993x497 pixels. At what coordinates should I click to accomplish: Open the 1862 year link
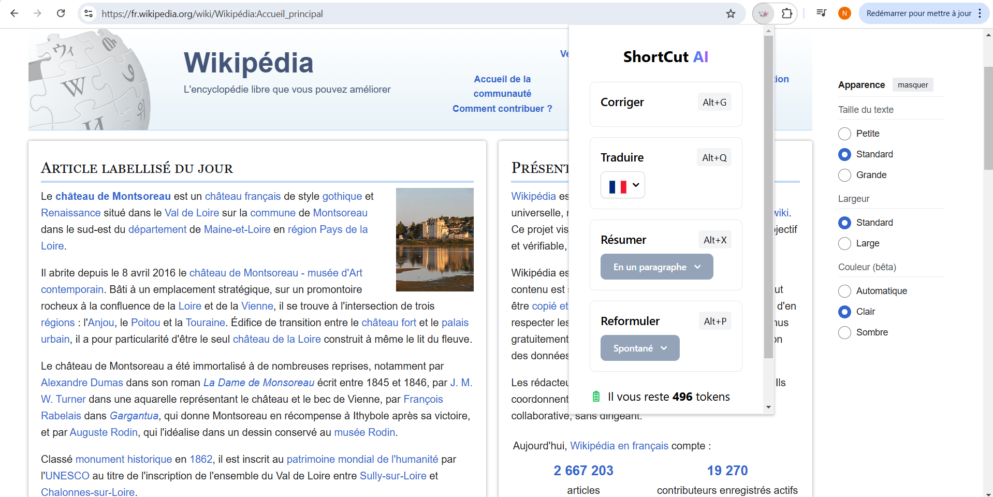[x=201, y=459]
